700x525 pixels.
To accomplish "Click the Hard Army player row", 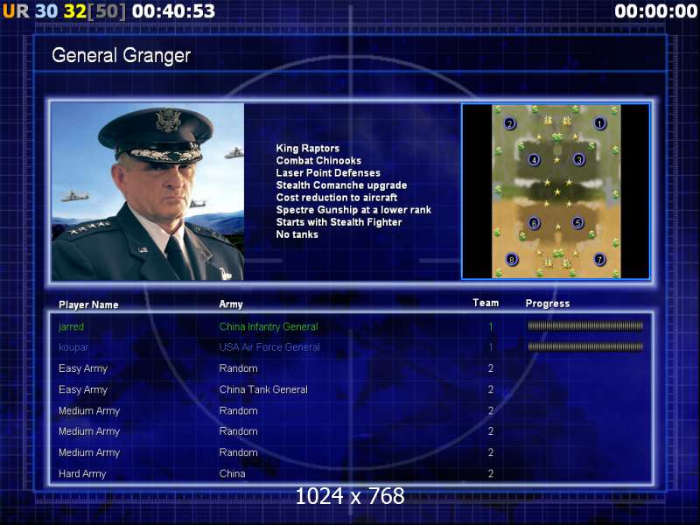I will pyautogui.click(x=351, y=473).
